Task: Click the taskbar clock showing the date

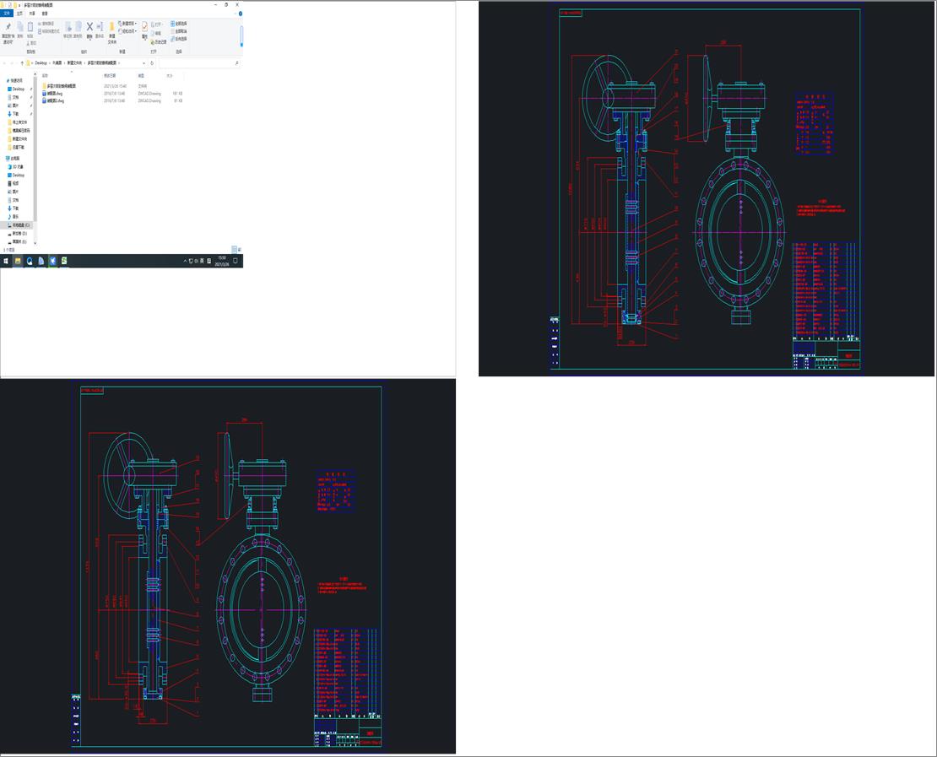Action: click(220, 261)
